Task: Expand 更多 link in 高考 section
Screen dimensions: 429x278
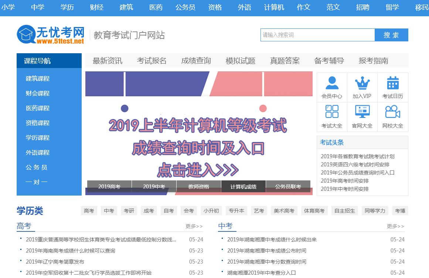Action: 194,226
